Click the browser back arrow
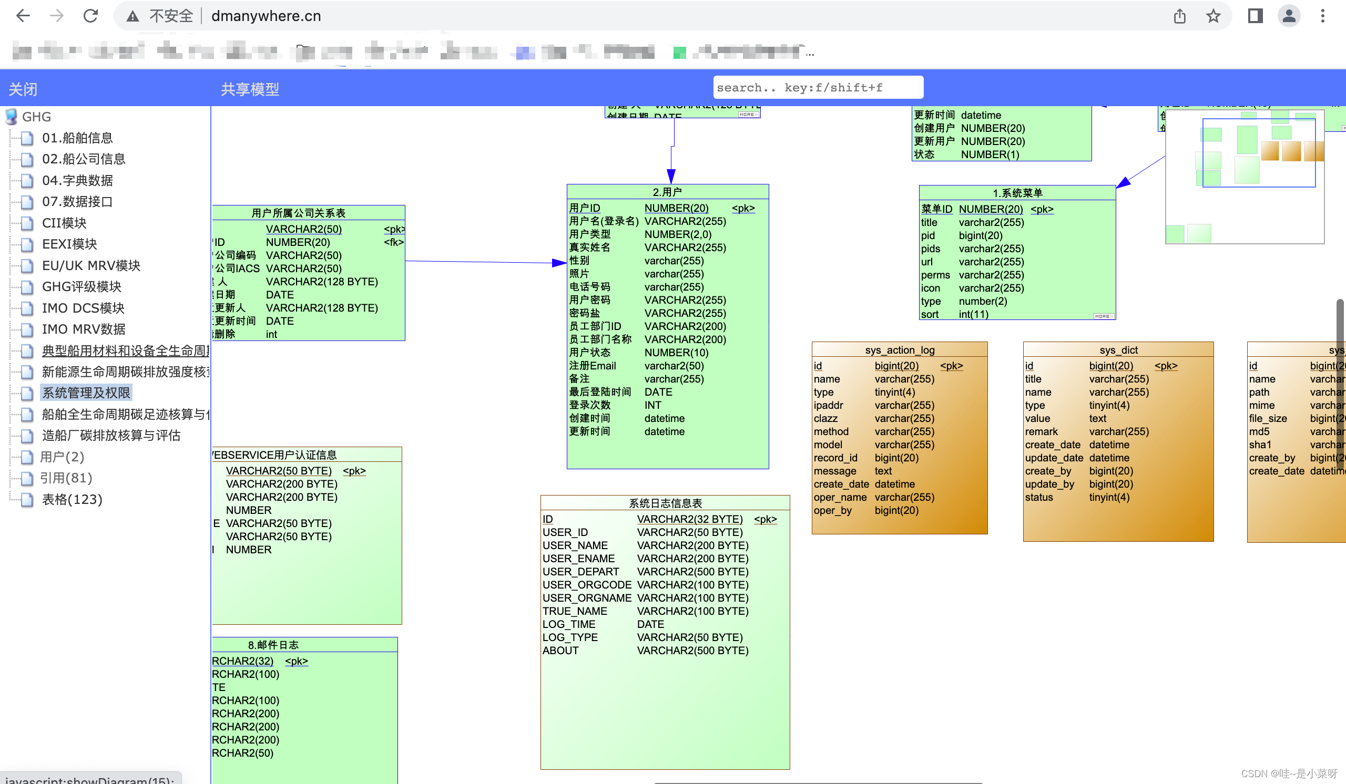1346x784 pixels. (x=23, y=16)
